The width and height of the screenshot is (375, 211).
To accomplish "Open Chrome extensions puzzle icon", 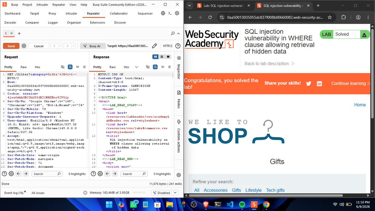I will (343, 18).
